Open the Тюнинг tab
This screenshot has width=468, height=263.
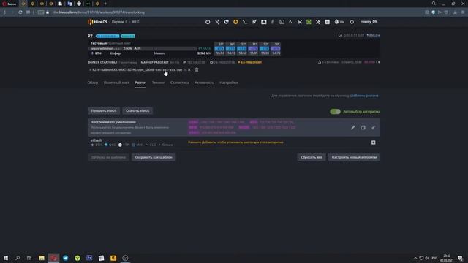(158, 83)
